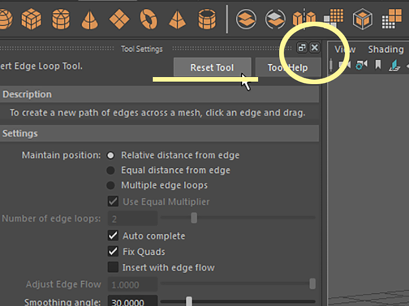Viewport: 409px width, 306px height.
Task: Create a polygon torus from the shelf
Action: point(149,19)
